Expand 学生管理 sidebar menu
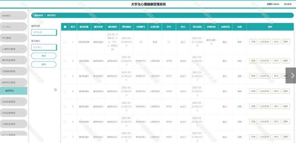 14,38
